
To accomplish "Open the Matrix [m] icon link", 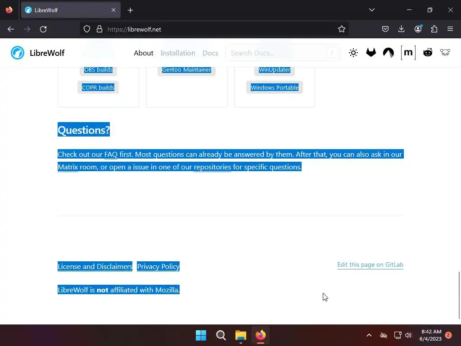I will [408, 53].
